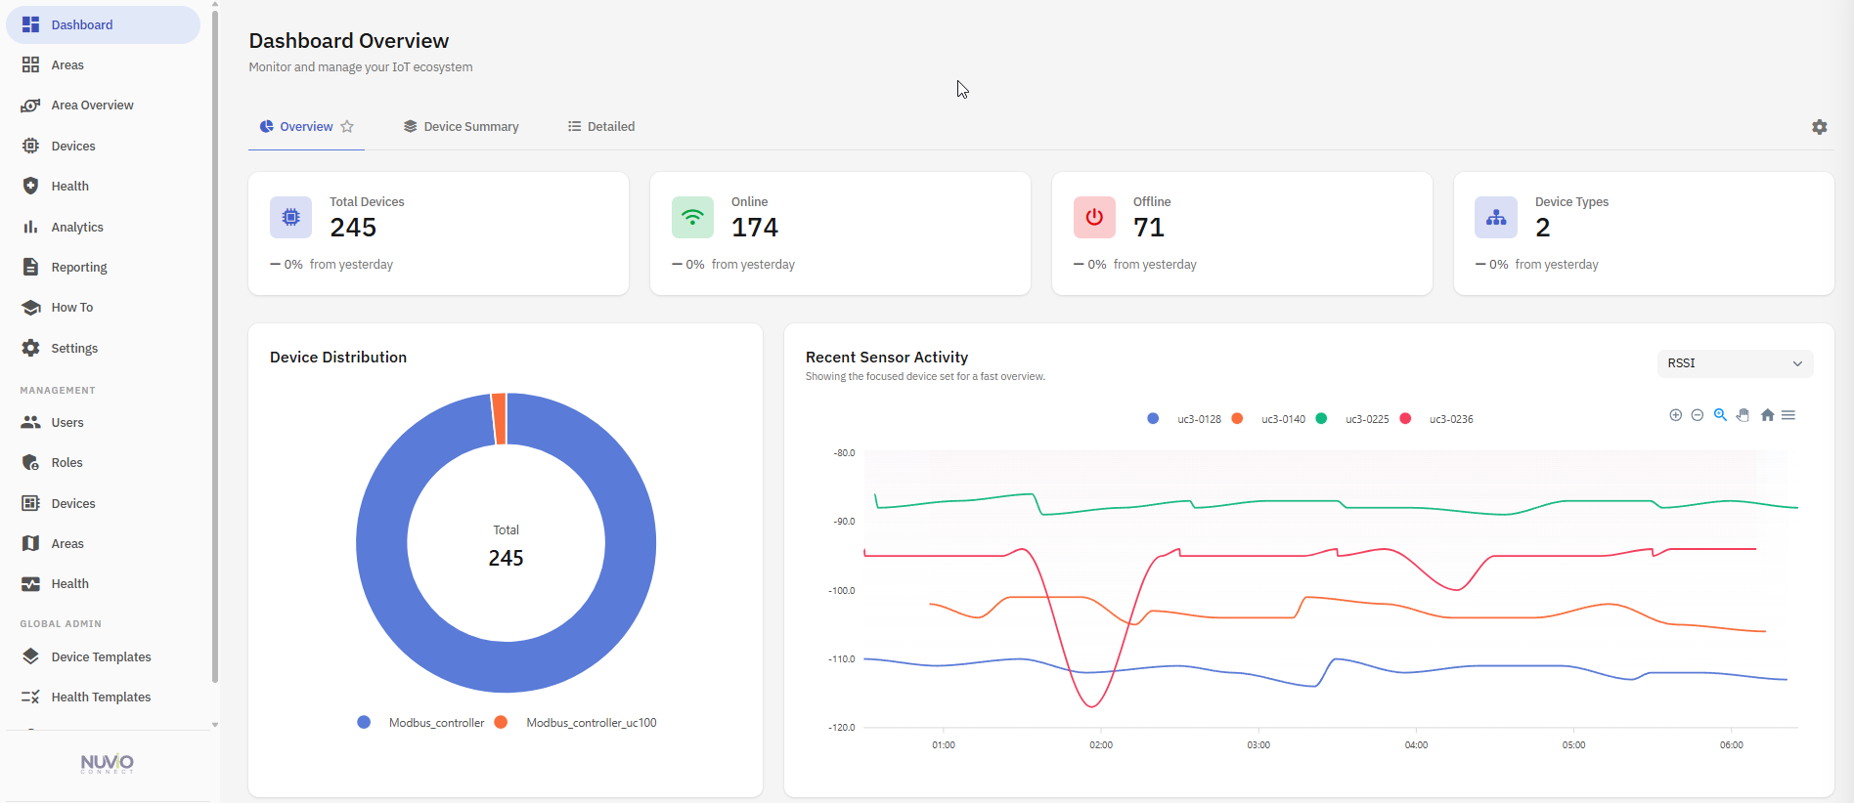Toggle uc3-0225 series in chart legend
1854x803 pixels.
[1352, 419]
